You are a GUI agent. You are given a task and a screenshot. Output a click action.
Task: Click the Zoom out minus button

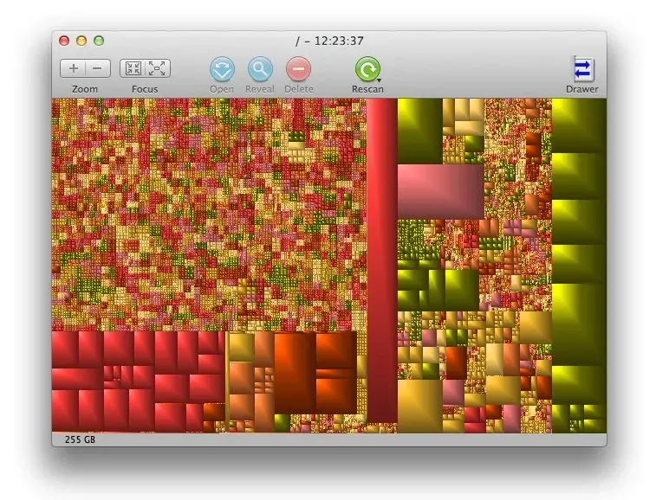pyautogui.click(x=97, y=68)
